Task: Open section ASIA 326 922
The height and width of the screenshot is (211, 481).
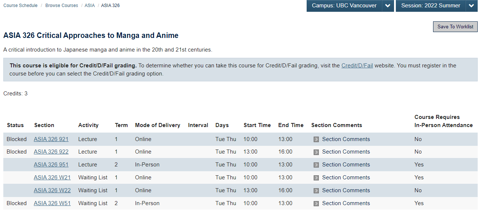Action: [51, 152]
